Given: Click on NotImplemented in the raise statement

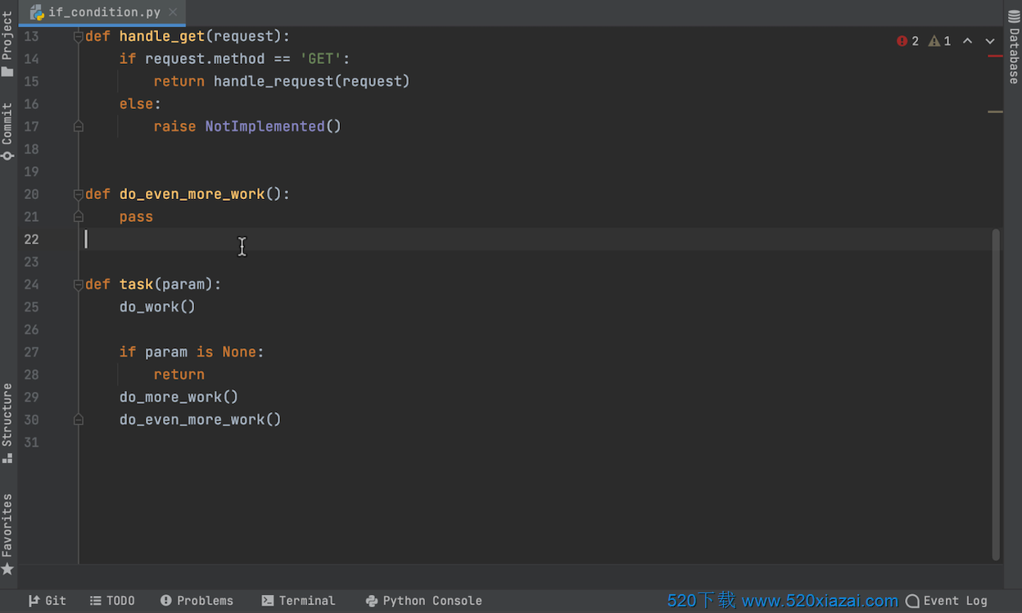Looking at the screenshot, I should click(265, 126).
